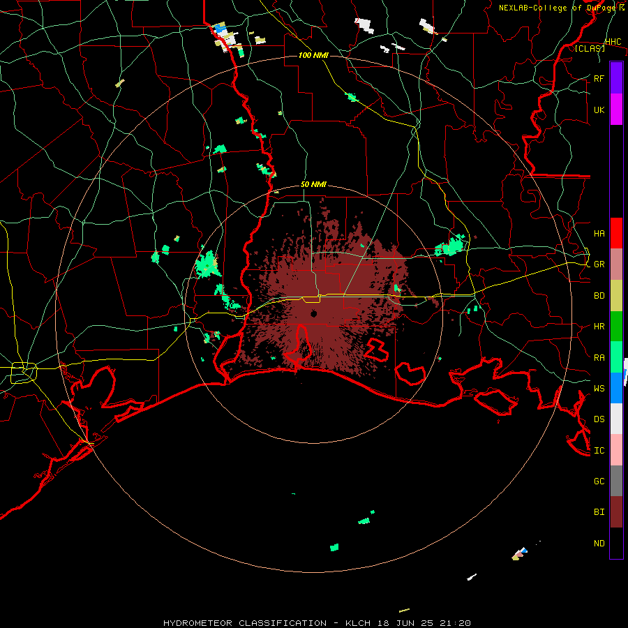Click the ND legend label
Viewport: 628px width, 628px height.
pyautogui.click(x=599, y=543)
